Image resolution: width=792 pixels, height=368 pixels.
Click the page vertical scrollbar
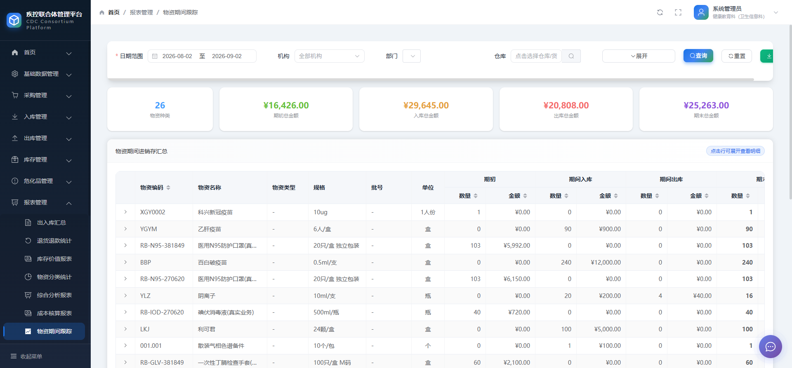tap(790, 111)
